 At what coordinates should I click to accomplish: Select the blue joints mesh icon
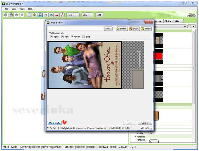tap(51, 15)
